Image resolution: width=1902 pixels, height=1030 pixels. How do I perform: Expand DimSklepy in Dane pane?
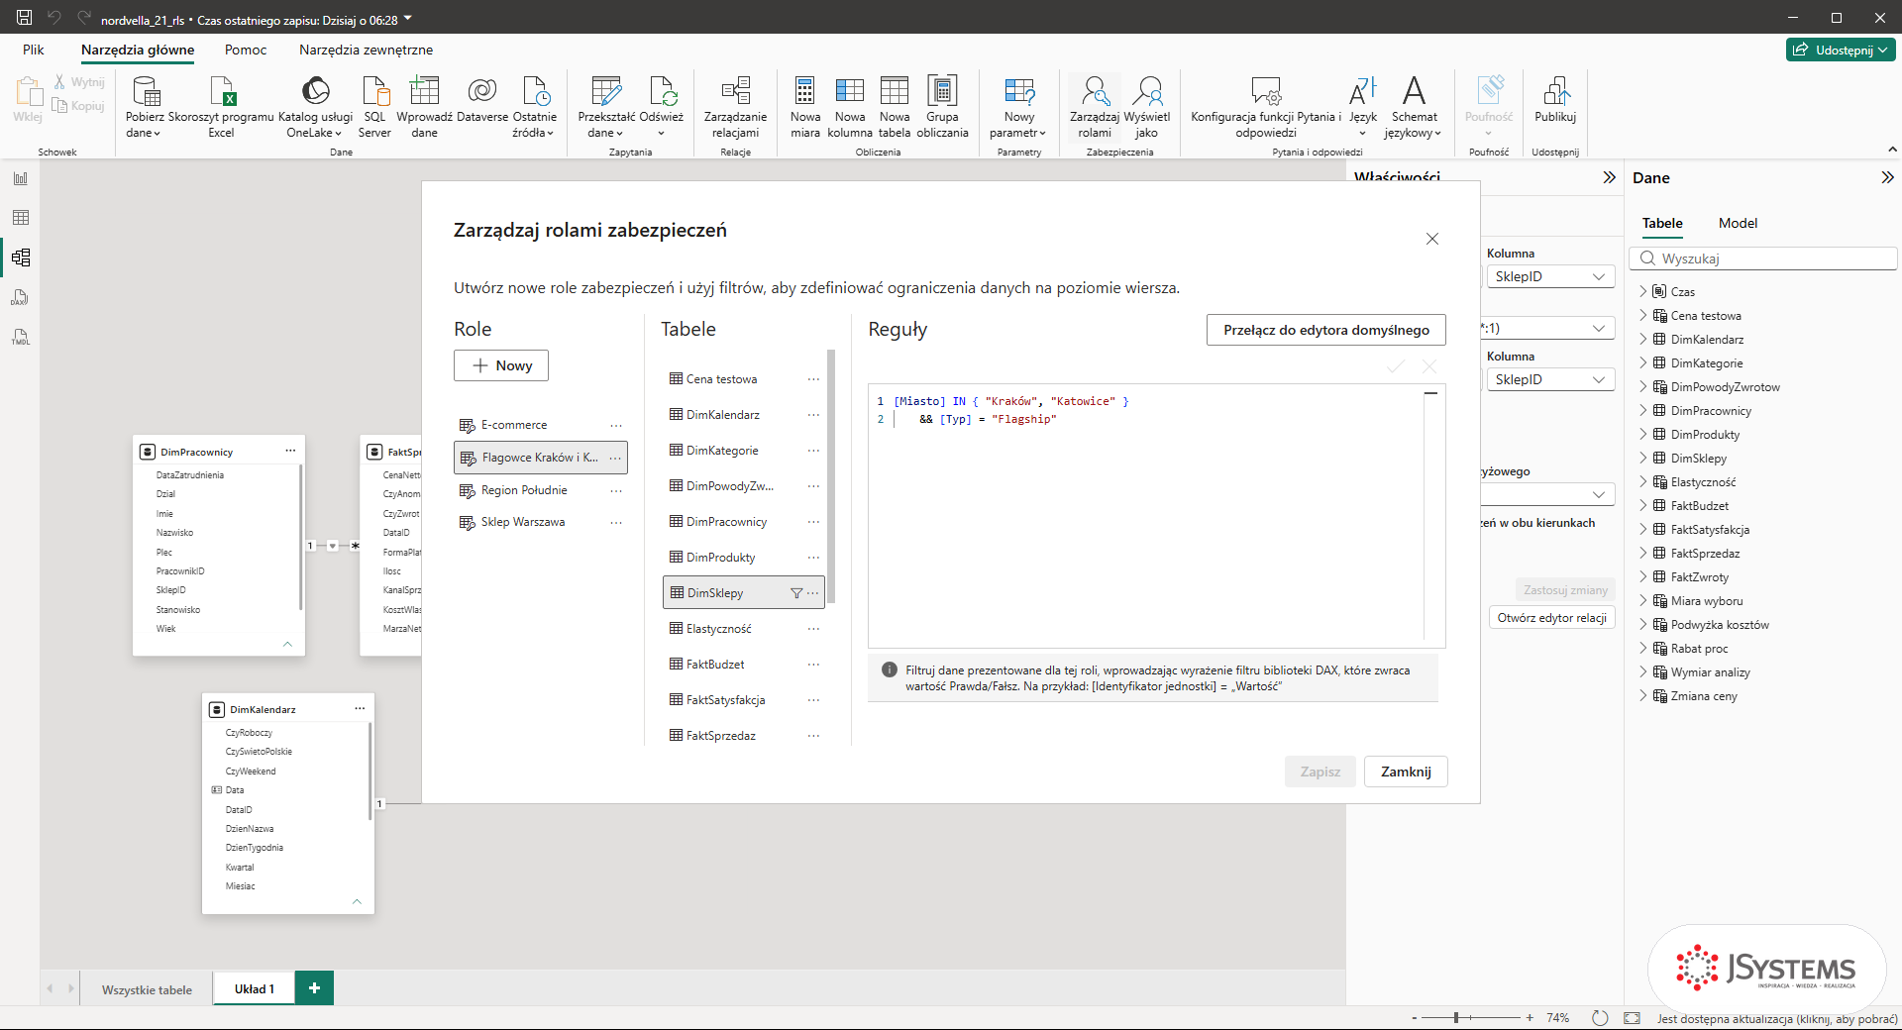point(1643,458)
